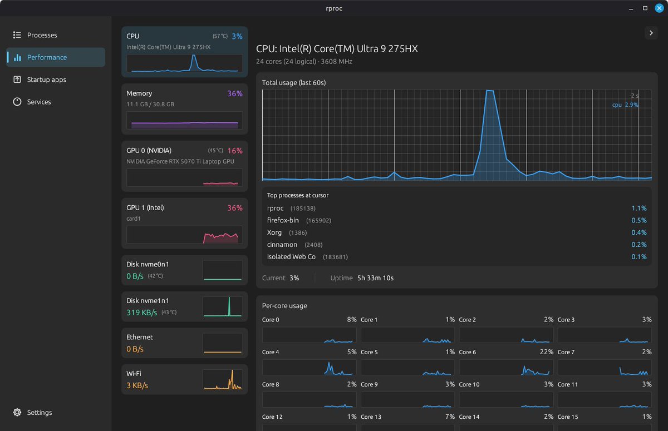Screen dimensions: 668x431
Task: Open Settings from the sidebar
Action: (x=56, y=413)
